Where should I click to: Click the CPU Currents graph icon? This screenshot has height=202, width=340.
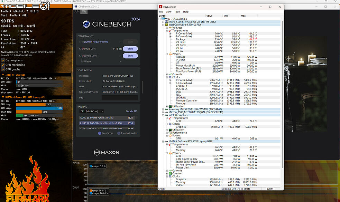pos(170,74)
